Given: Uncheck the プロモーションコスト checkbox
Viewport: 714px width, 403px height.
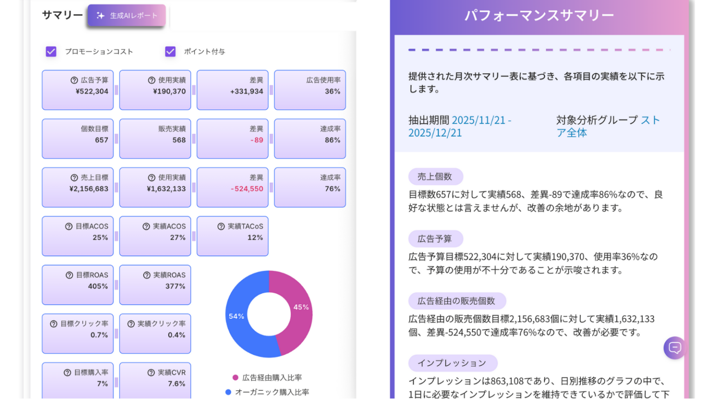Looking at the screenshot, I should pos(50,52).
